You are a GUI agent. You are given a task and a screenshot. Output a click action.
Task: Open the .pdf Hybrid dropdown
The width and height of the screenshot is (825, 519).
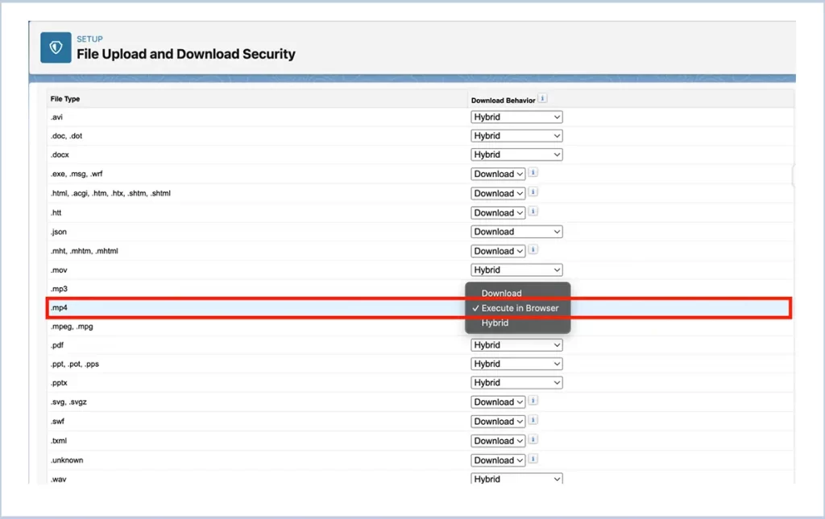click(x=516, y=345)
